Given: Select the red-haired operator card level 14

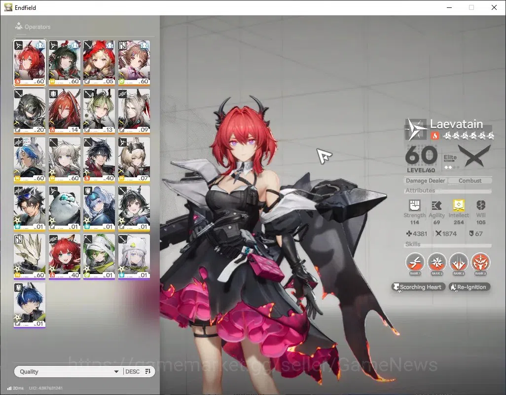Looking at the screenshot, I should coord(65,112).
